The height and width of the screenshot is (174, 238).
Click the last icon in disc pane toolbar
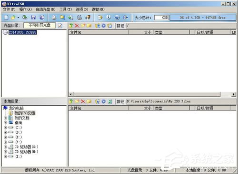[109, 26]
